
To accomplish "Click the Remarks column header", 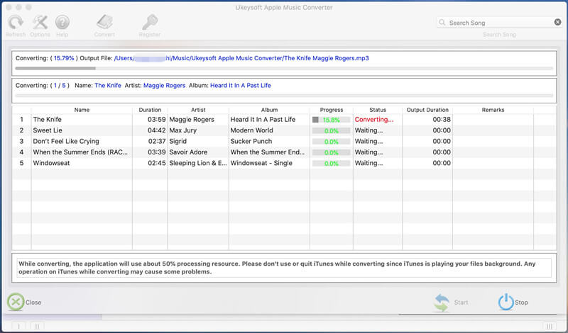I will [x=493, y=110].
